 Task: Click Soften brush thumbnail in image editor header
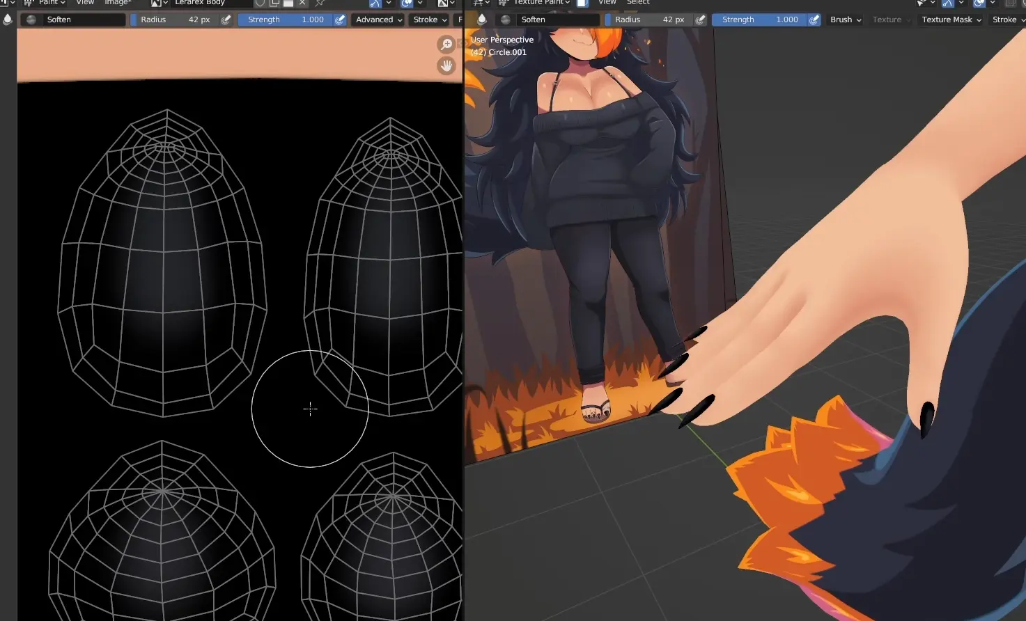click(x=31, y=19)
